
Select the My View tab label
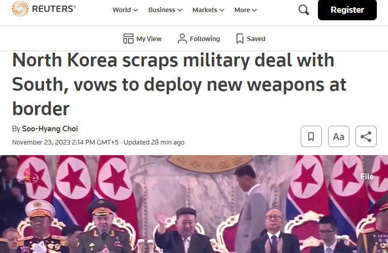click(149, 39)
